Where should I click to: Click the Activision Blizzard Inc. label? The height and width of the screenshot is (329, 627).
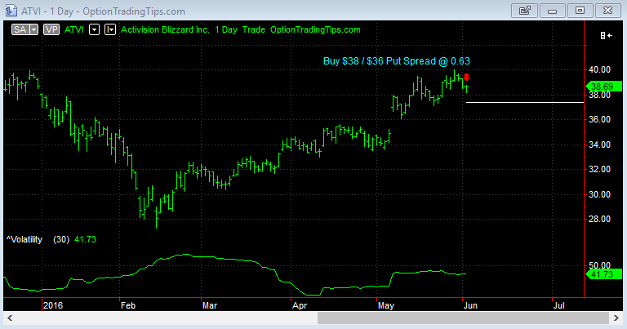(x=165, y=29)
